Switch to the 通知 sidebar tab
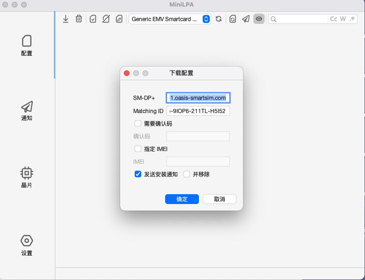 coord(27,111)
